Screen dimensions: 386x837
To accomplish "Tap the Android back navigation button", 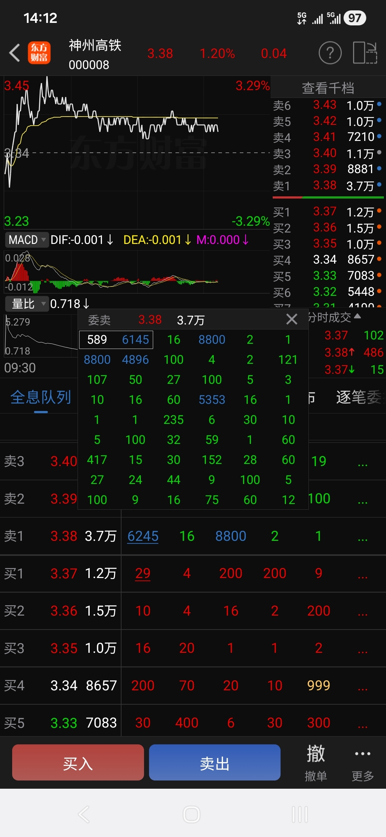I will pyautogui.click(x=84, y=814).
